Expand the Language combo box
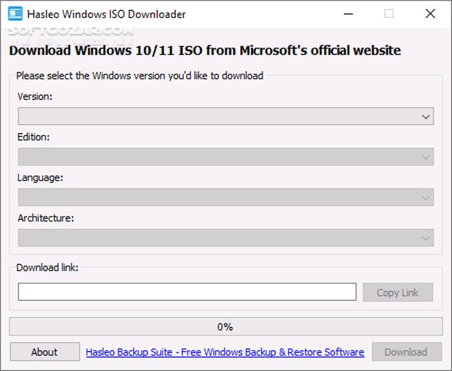Screen dimensions: 452x371 click(x=226, y=197)
